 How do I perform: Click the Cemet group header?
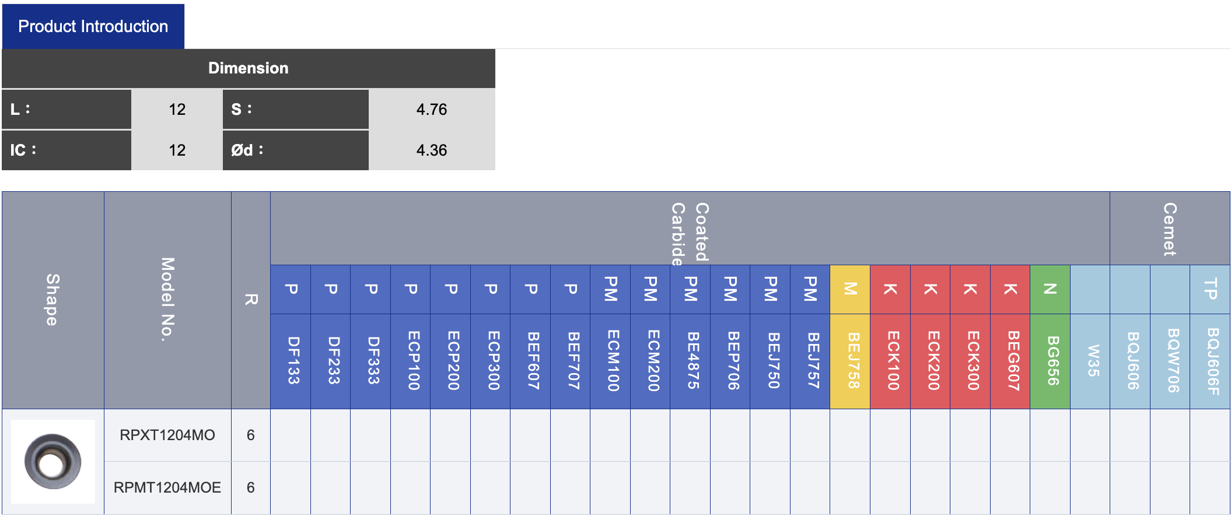[1170, 229]
